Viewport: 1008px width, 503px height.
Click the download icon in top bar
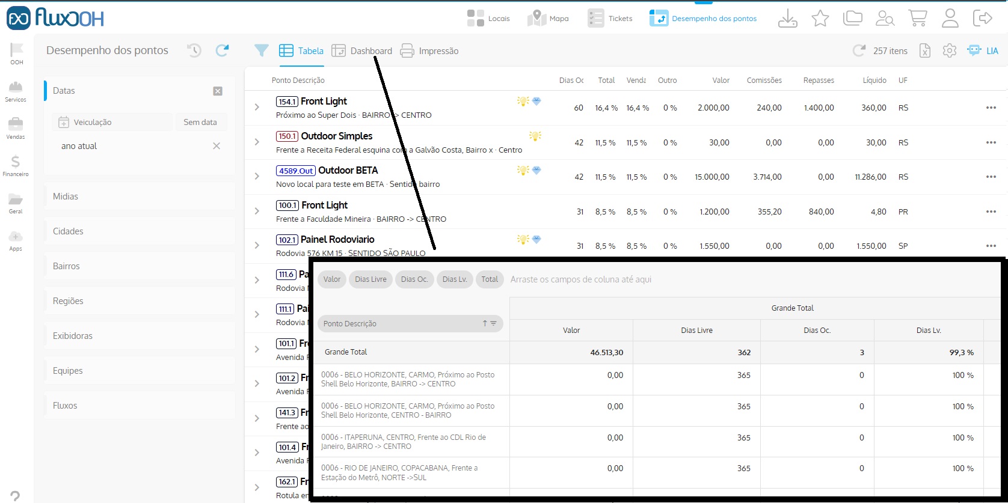[787, 18]
